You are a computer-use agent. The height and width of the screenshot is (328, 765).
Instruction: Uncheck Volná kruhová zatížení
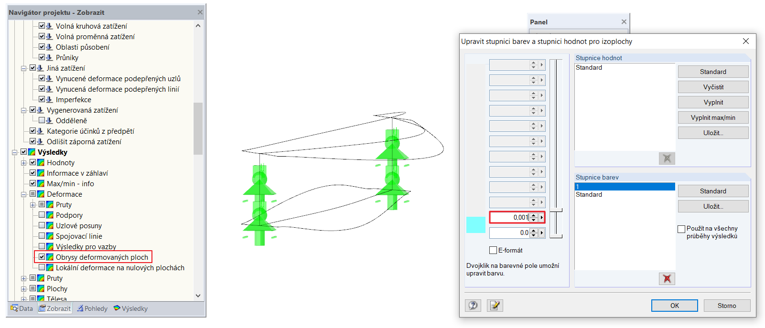click(x=42, y=26)
